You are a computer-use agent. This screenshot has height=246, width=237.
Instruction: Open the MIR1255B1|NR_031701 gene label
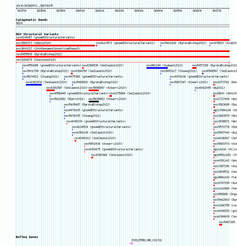147,240
